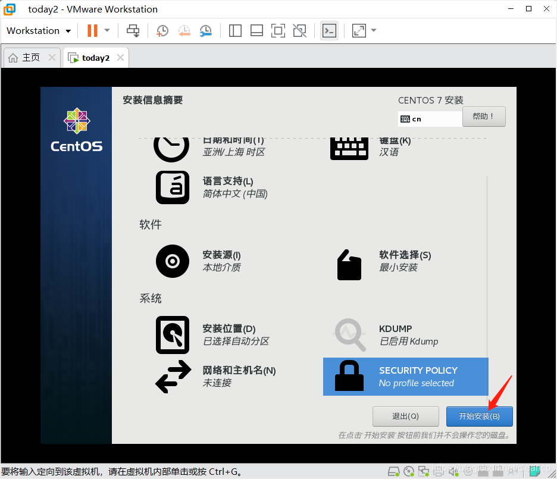Open 语言支持(L) language icon
Screen dimensions: 557x479
[173, 187]
